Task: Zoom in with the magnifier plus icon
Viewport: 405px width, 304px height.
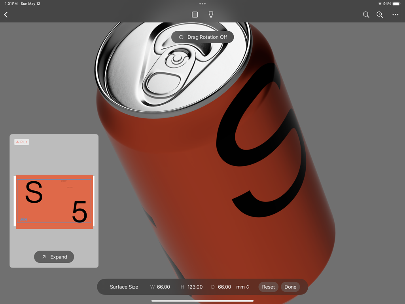Action: [379, 15]
